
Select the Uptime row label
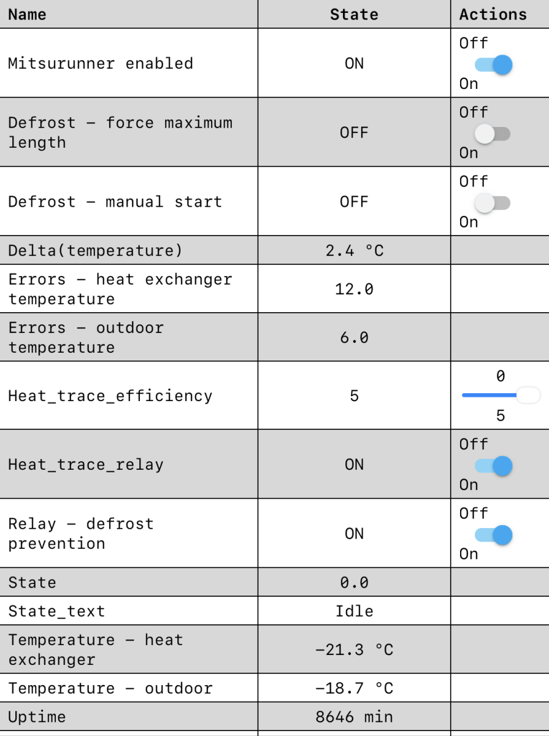37,716
